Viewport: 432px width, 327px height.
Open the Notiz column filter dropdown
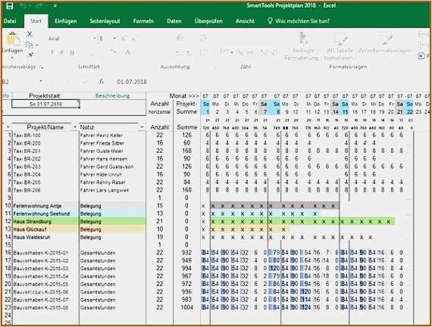142,127
